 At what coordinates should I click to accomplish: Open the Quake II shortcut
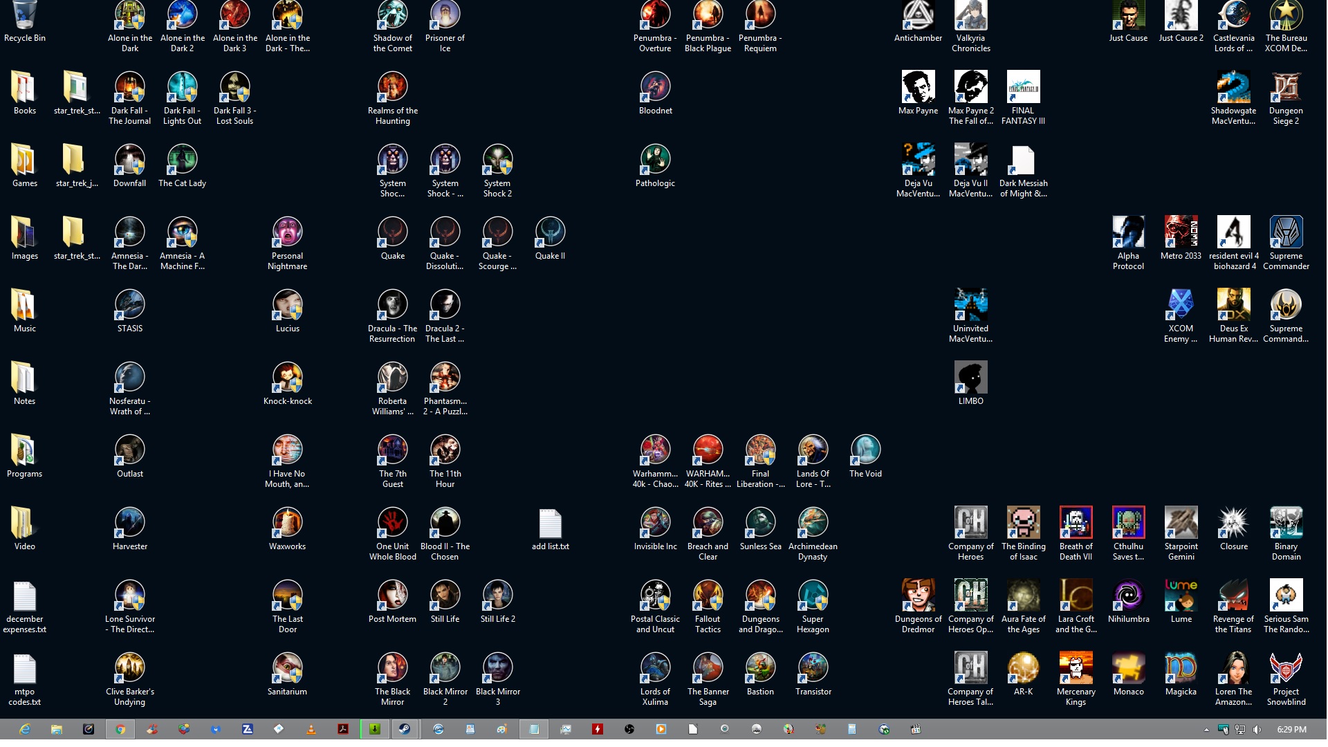(x=550, y=237)
